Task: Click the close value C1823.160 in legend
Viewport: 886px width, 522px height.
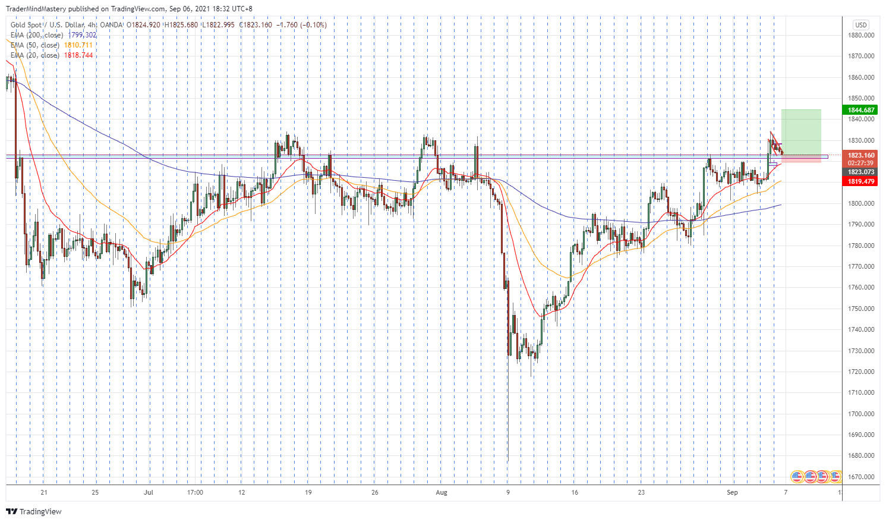Action: [x=256, y=25]
